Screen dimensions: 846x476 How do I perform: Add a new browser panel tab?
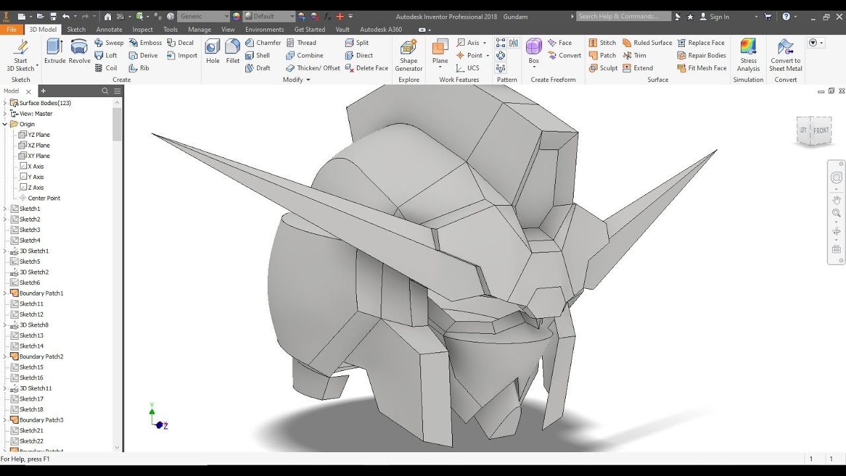[x=43, y=91]
